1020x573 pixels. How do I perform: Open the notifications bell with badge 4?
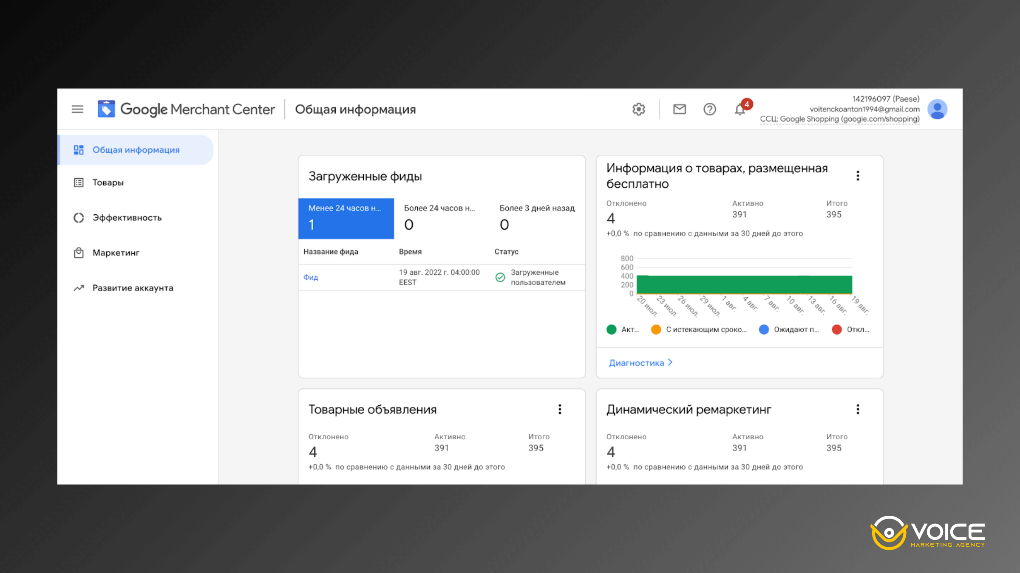coord(739,109)
